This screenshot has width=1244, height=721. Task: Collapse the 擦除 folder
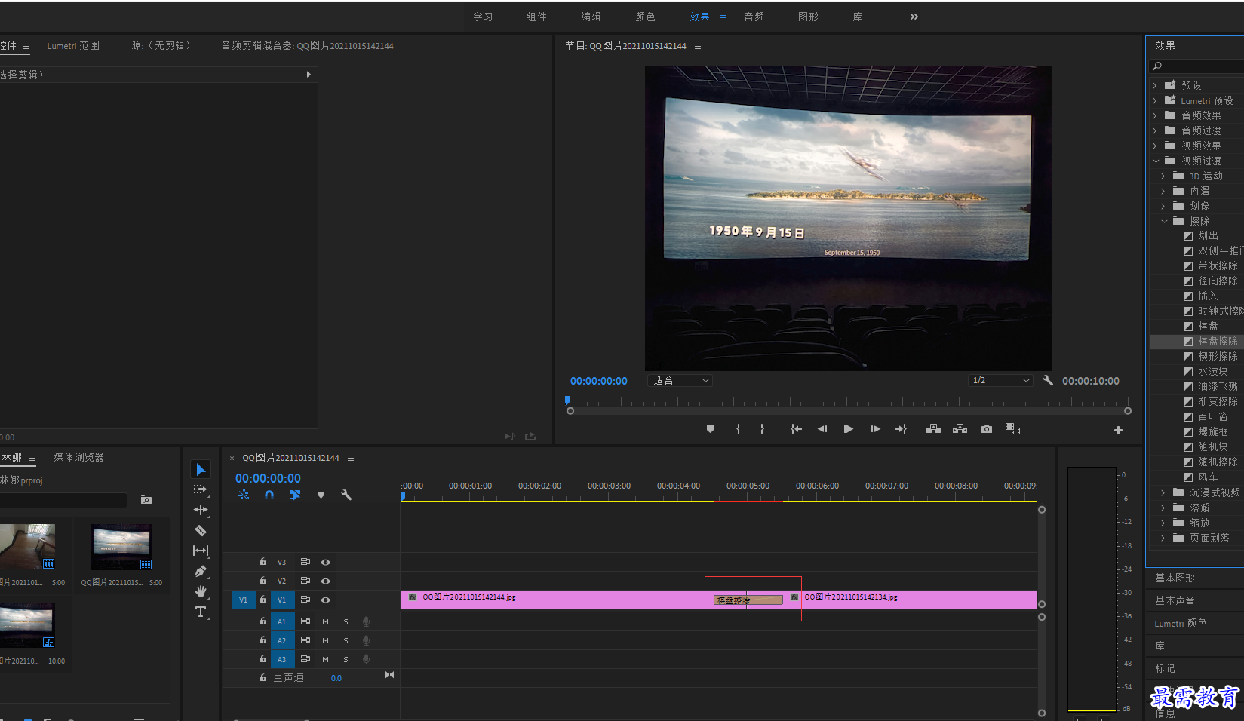click(x=1164, y=221)
